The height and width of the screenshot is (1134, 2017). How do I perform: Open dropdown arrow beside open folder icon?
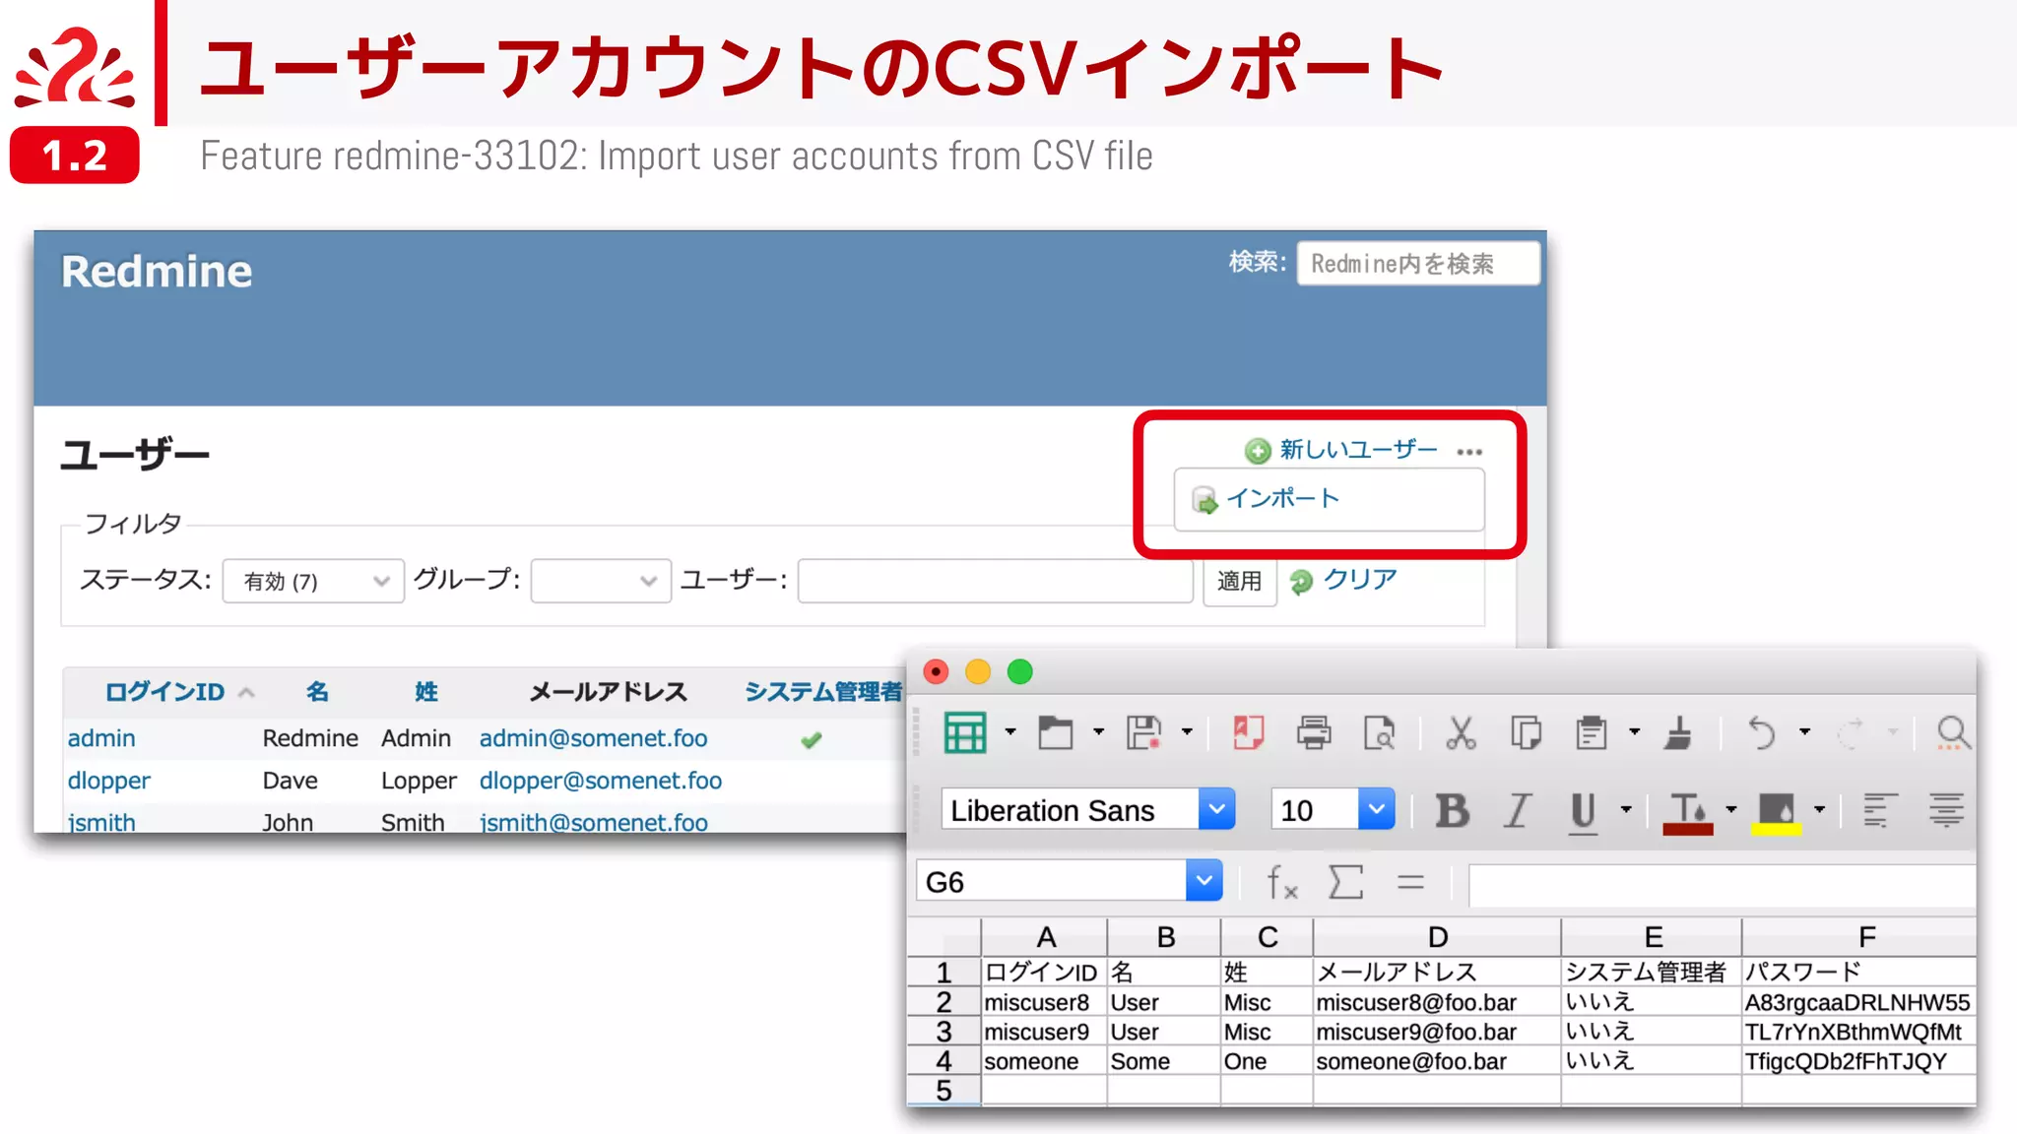tap(1098, 731)
